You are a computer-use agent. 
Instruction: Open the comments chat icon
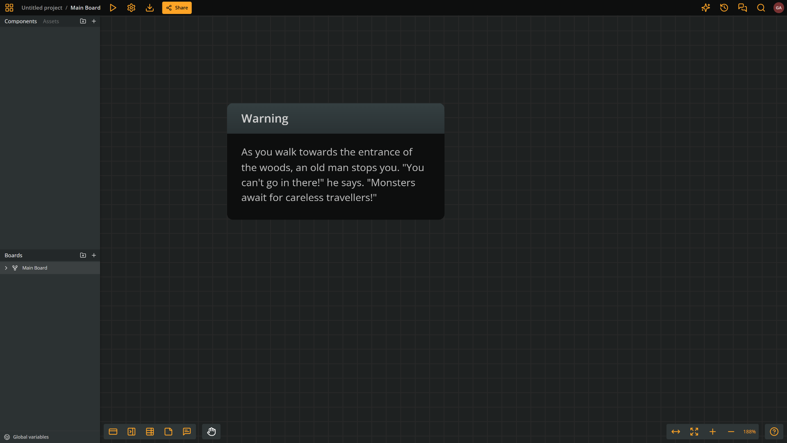[x=742, y=8]
